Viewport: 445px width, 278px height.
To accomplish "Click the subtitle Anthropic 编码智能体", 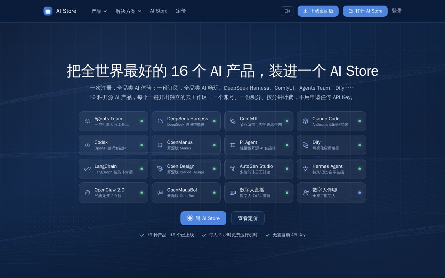I will pos(330,125).
